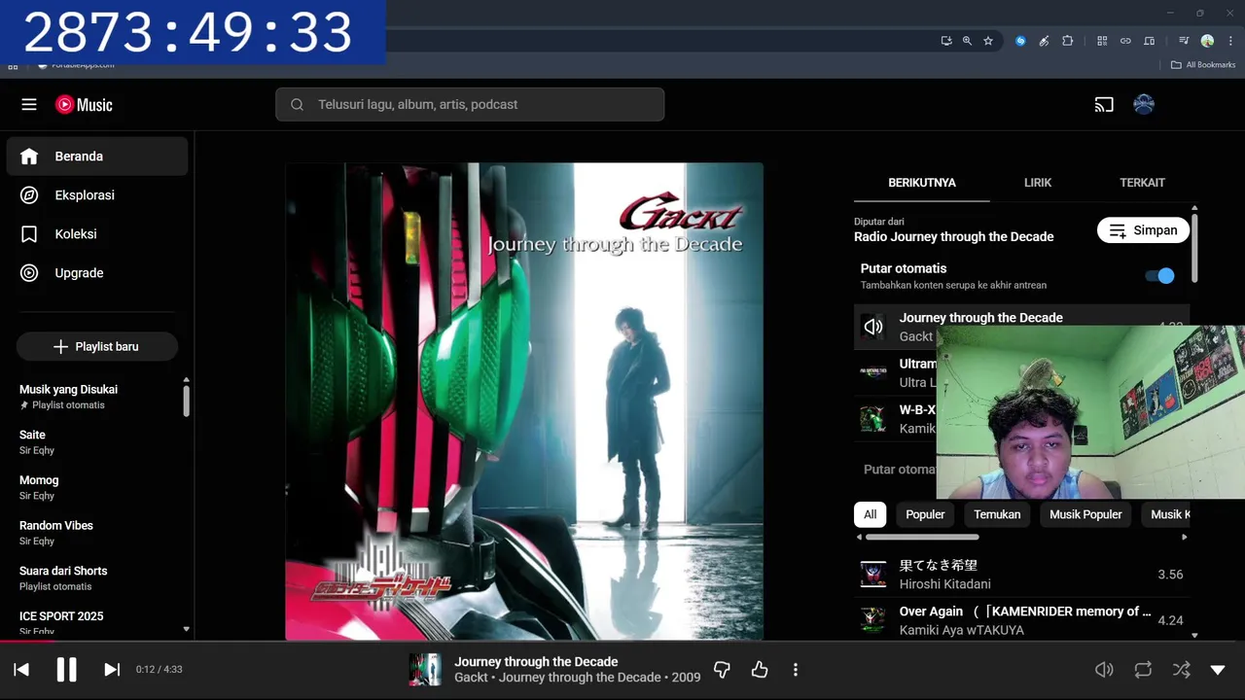Open the YouTube Music account avatar menu
The width and height of the screenshot is (1245, 700).
(x=1144, y=104)
